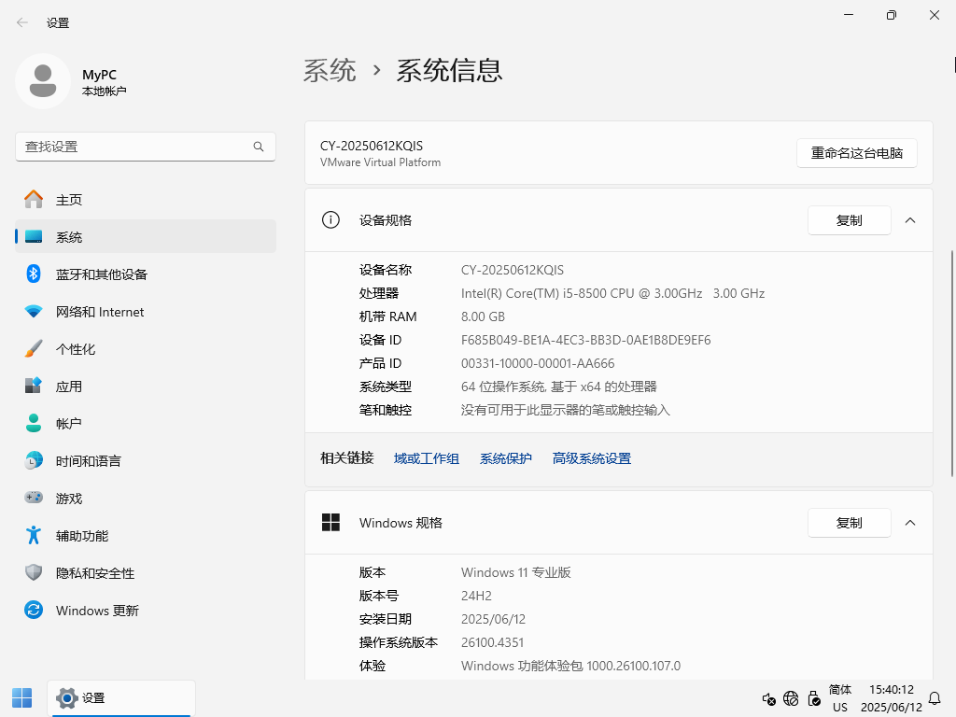Click the 简体 US input language indicator
The width and height of the screenshot is (956, 717).
840,698
